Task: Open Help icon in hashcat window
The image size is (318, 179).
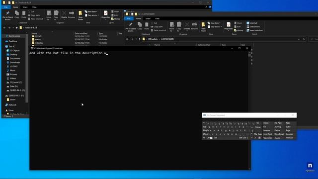Action: (x=210, y=7)
